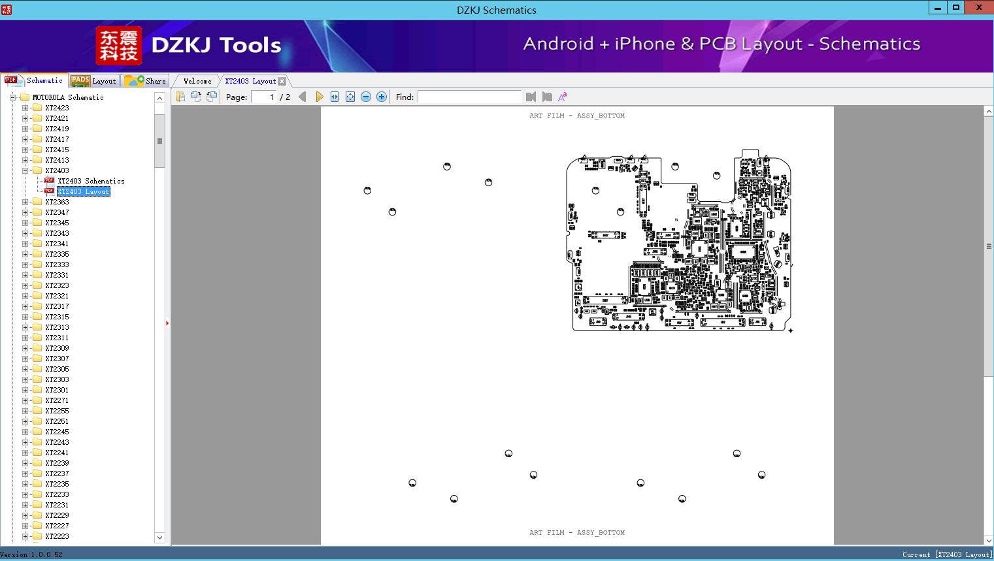Select the XT2343 folder item
This screenshot has width=994, height=561.
coord(57,233)
